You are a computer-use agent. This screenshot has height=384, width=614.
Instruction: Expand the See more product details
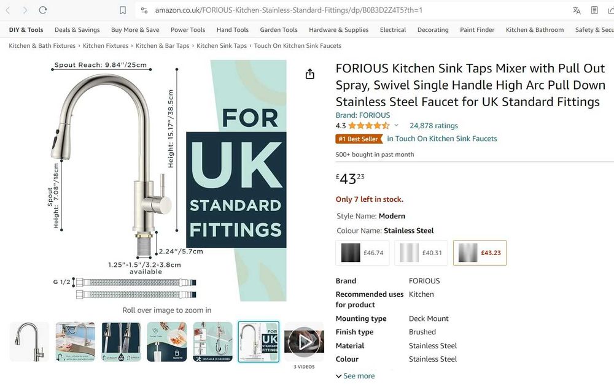point(356,376)
